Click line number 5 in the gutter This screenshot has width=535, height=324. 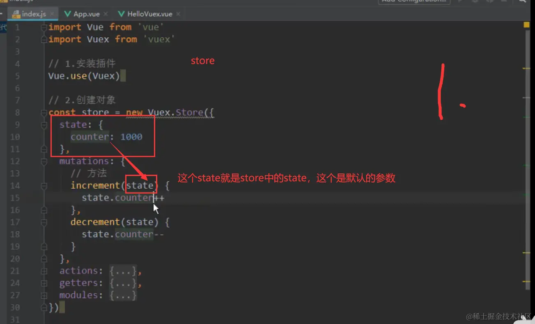[17, 76]
